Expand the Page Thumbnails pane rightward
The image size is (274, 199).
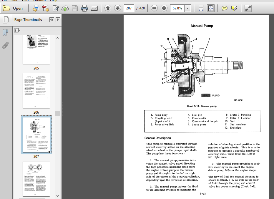[58, 20]
